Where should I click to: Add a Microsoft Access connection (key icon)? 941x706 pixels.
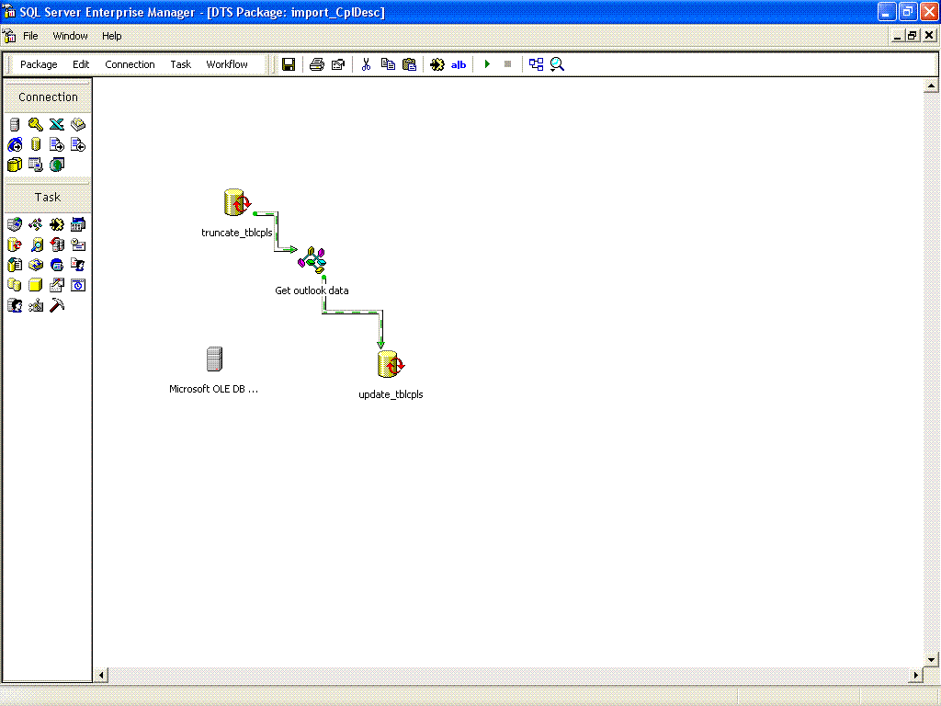pos(36,124)
